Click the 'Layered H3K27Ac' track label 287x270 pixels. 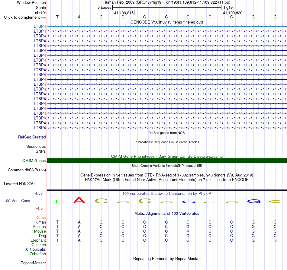pos(20,184)
